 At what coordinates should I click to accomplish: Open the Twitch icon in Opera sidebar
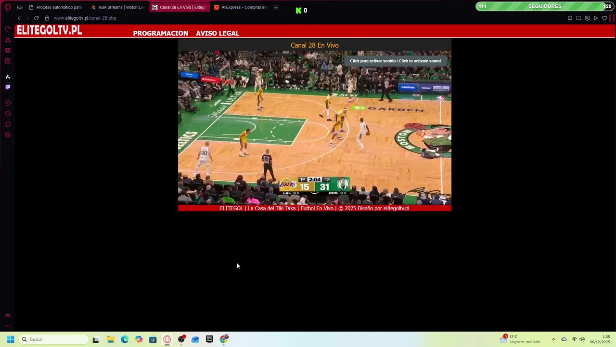8,87
